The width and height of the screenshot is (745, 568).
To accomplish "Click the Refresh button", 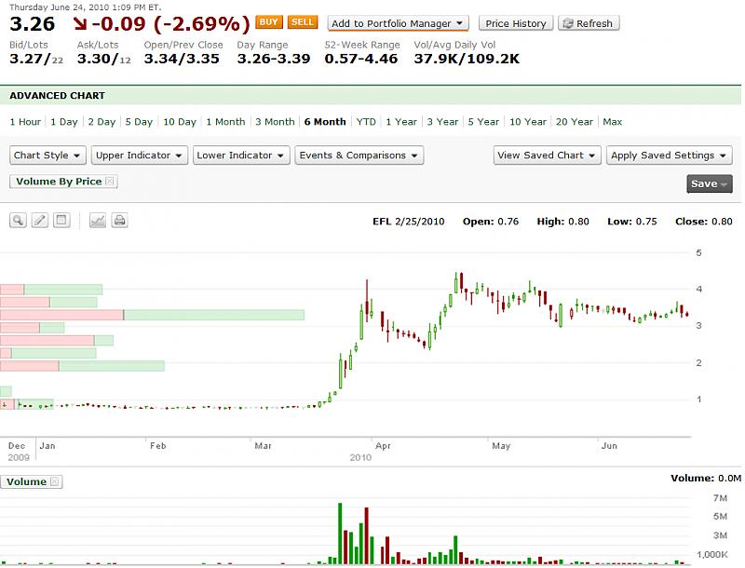I will coord(588,23).
